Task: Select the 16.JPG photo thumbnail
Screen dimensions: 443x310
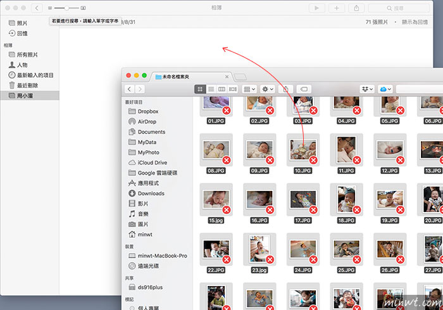Action: pyautogui.click(x=259, y=200)
